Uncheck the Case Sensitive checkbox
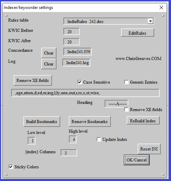This screenshot has width=171, height=181. 79,82
